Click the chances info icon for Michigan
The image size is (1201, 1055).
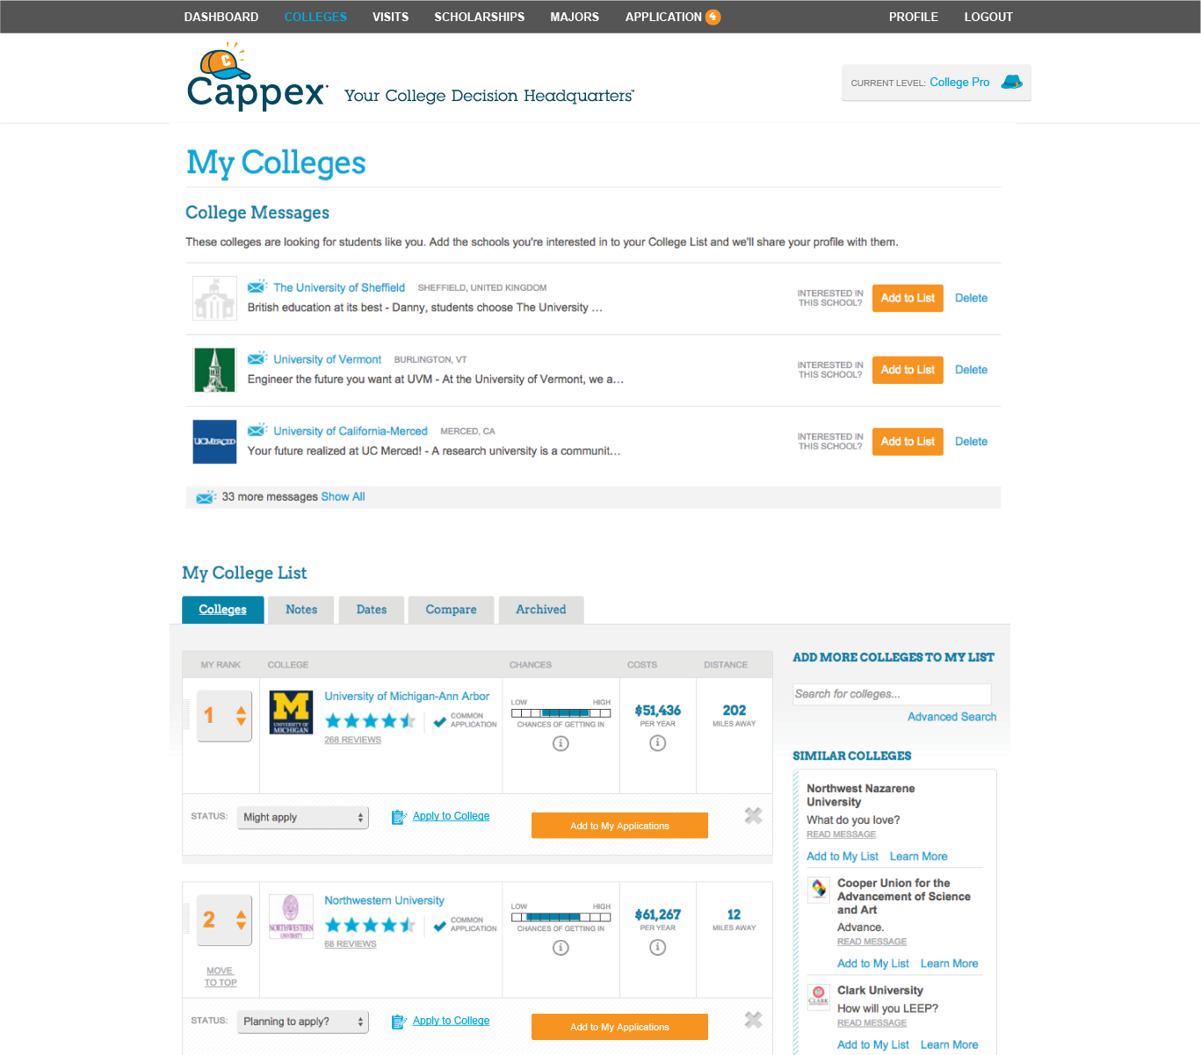click(x=561, y=743)
